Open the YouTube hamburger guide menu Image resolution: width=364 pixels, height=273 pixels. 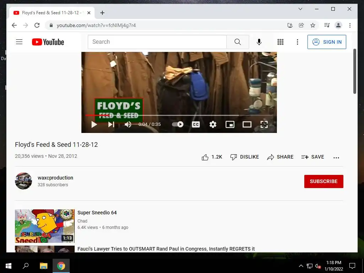[19, 42]
